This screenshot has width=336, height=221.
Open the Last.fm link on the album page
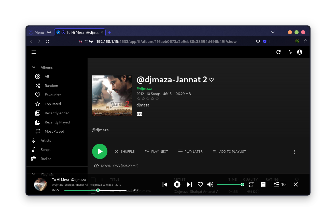pos(139,114)
